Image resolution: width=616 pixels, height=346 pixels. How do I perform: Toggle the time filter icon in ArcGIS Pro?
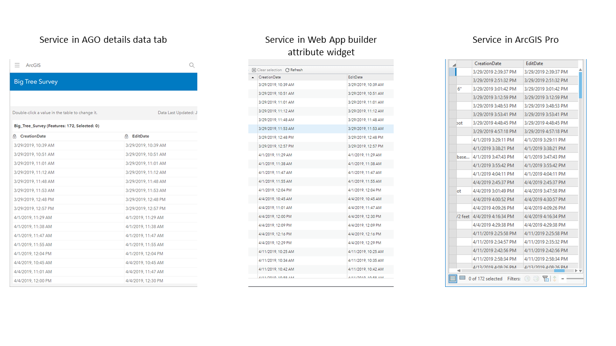(527, 279)
